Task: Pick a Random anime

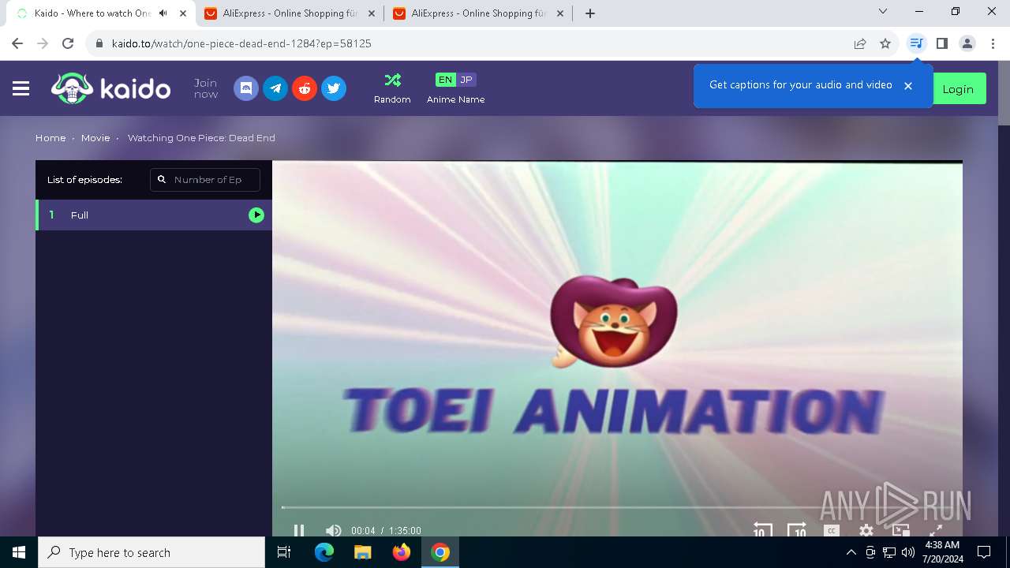Action: [392, 88]
